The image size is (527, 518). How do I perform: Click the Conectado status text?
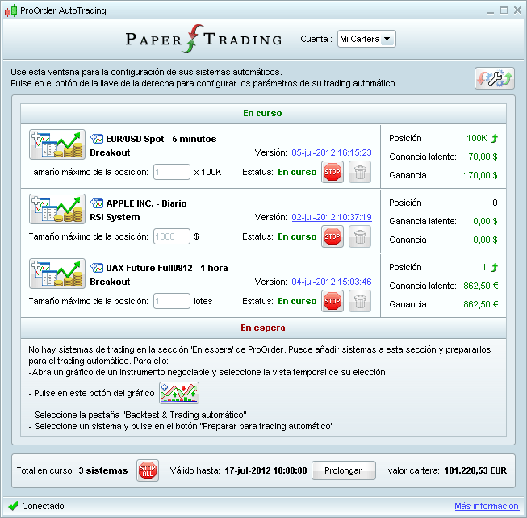tap(43, 506)
